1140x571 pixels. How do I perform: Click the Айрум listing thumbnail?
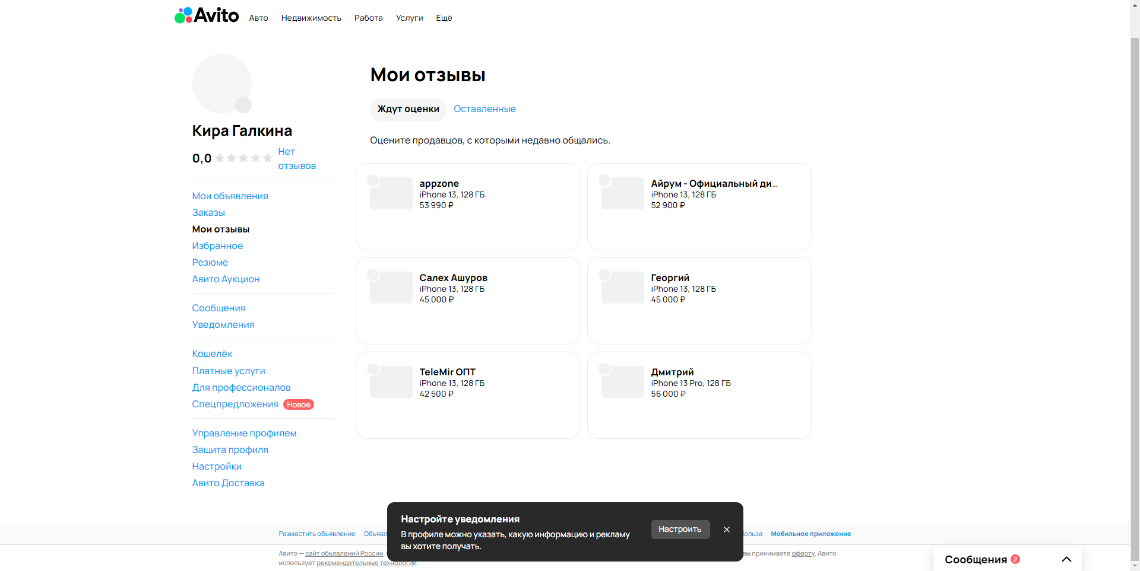tap(622, 193)
